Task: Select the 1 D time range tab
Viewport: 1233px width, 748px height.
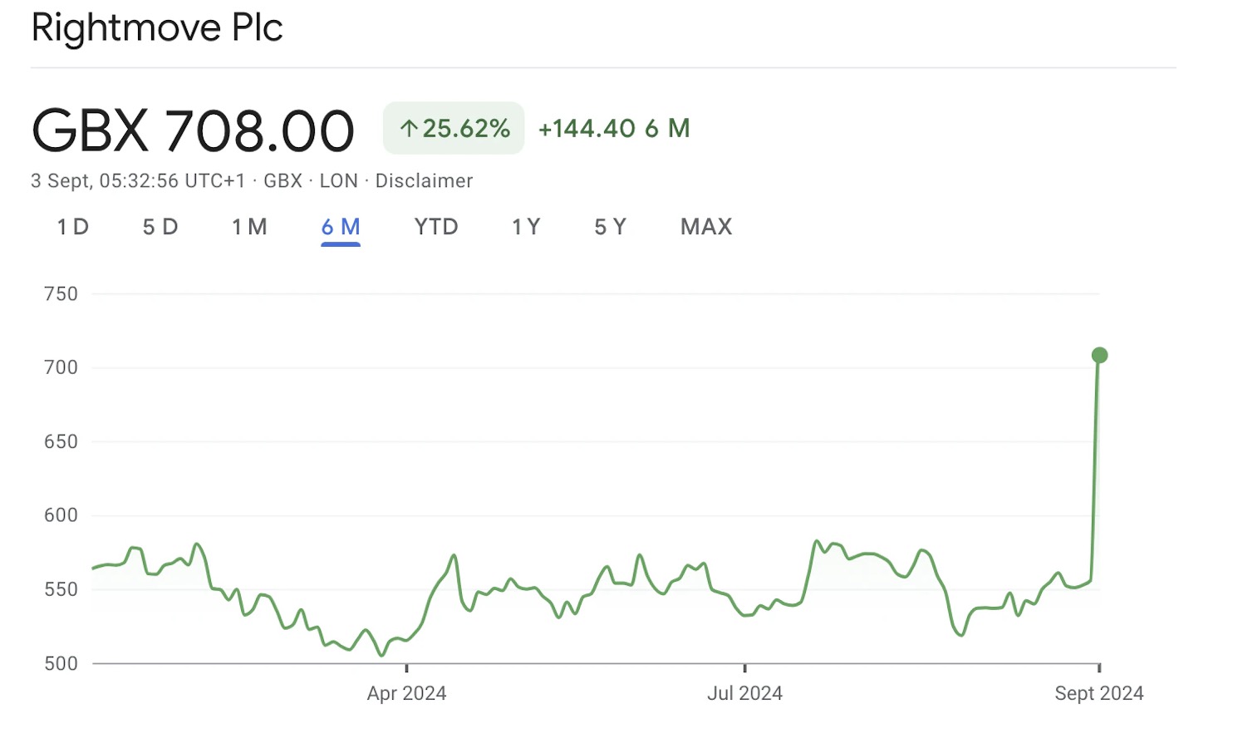Action: click(x=73, y=227)
